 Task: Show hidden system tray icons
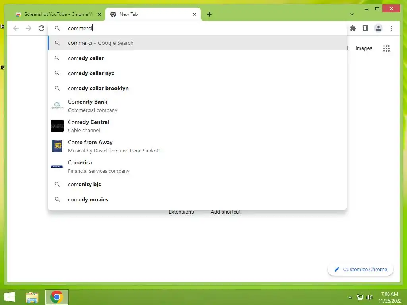click(351, 297)
